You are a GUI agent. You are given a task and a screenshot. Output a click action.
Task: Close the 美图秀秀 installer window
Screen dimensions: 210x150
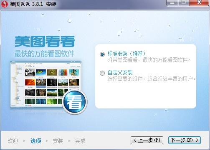200,3
